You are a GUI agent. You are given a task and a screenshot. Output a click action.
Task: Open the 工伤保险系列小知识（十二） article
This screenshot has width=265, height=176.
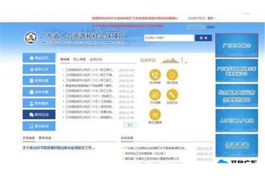pyautogui.click(x=90, y=112)
